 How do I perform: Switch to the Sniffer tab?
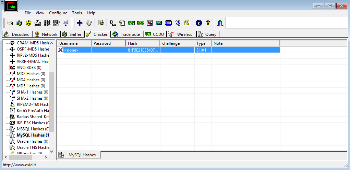tap(72, 34)
